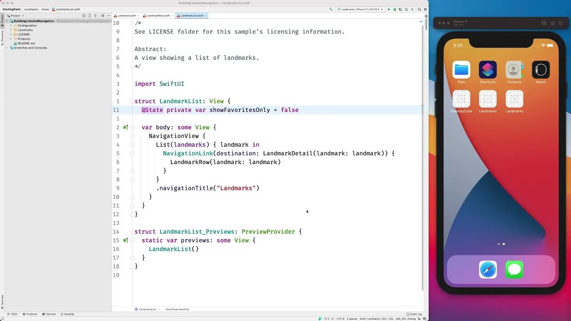571x321 pixels.
Task: Toggle the Structure tool window side tab
Action: 2,37
